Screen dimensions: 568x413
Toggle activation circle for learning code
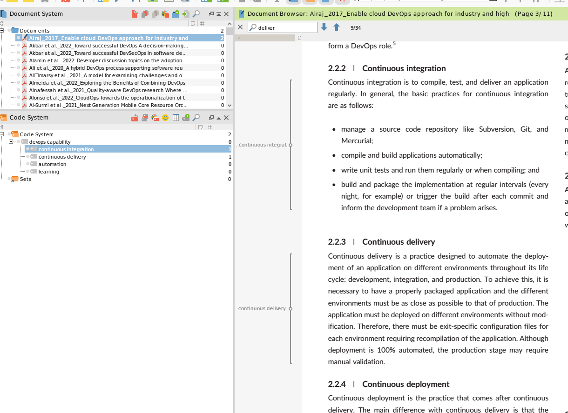pyautogui.click(x=28, y=172)
